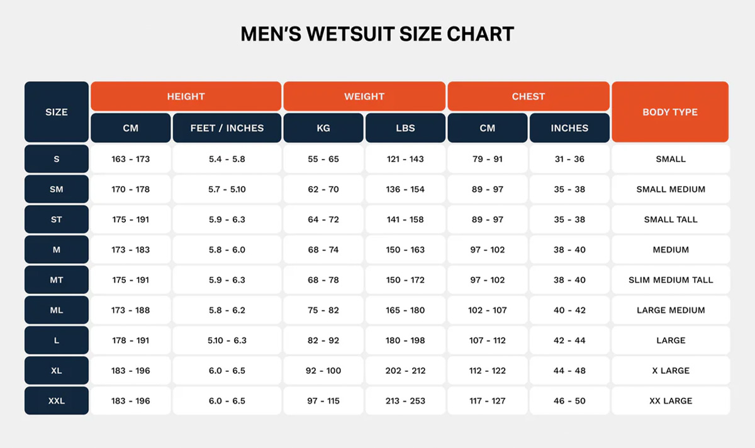Select the SM size row label
The width and height of the screenshot is (755, 448).
57,189
